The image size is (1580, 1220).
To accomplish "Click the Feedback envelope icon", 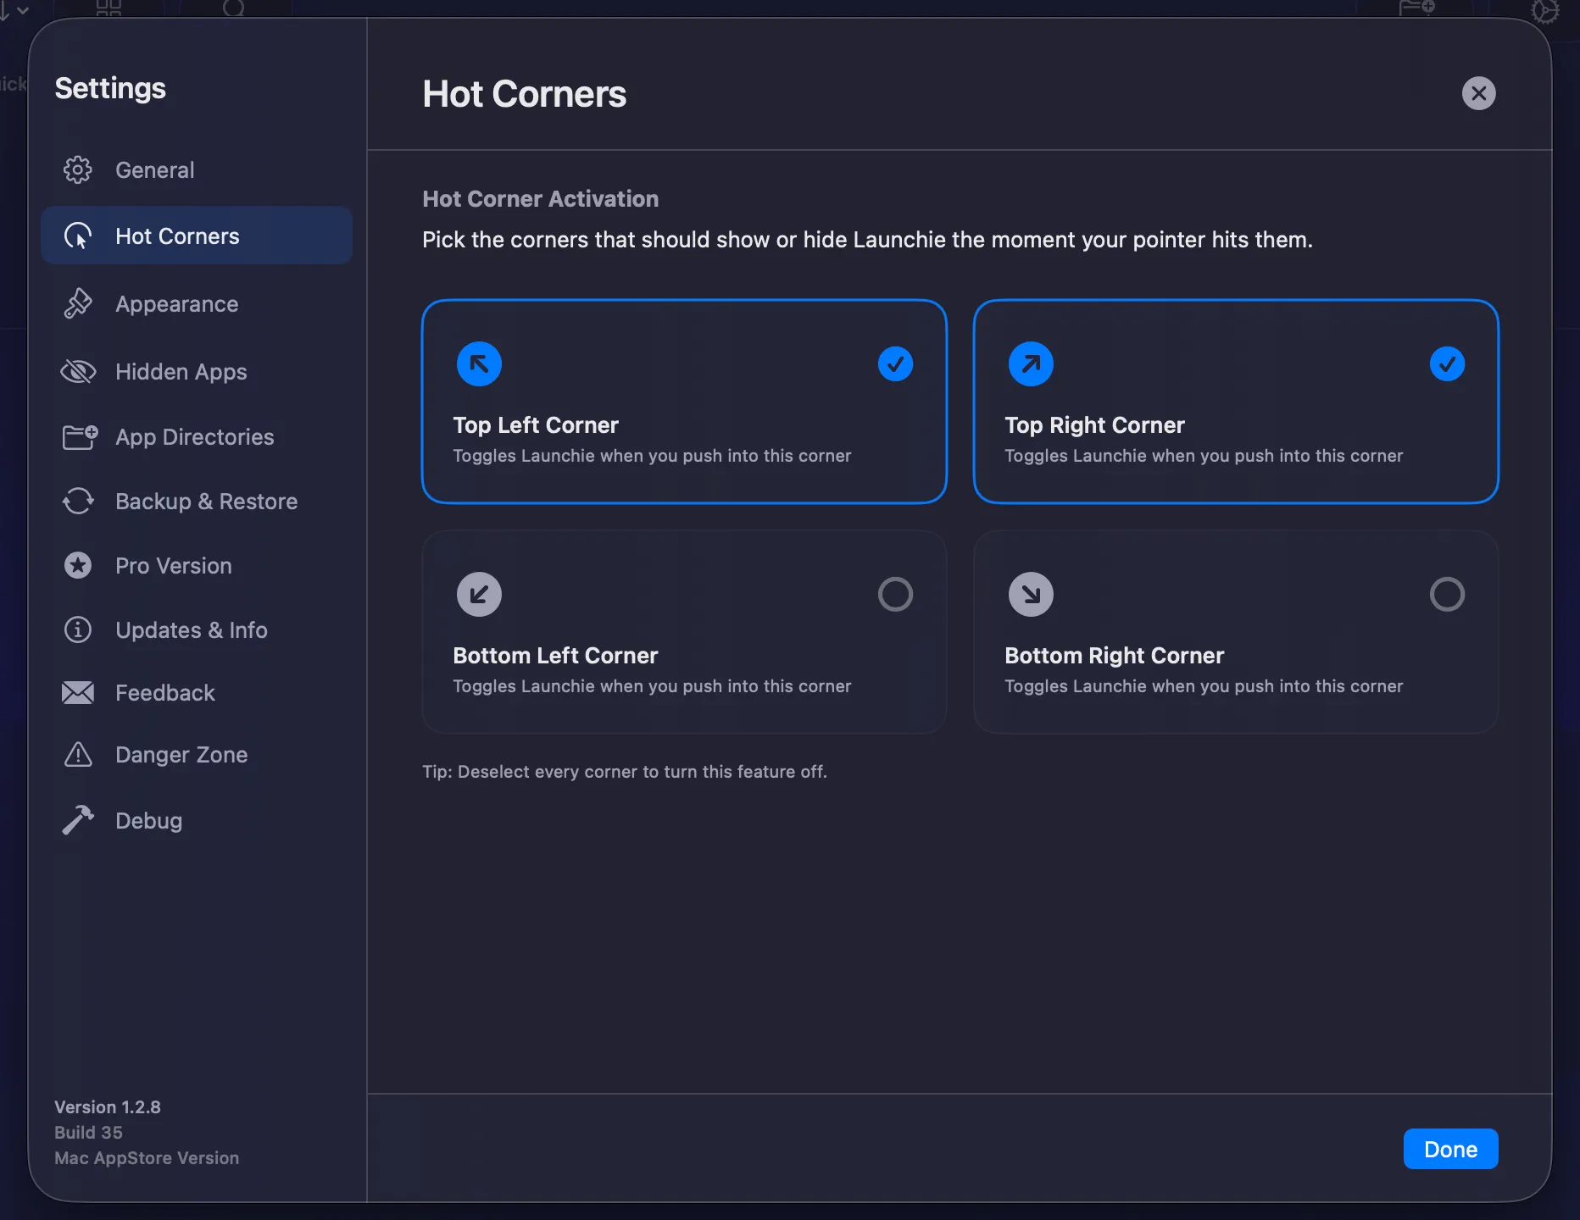I will tap(78, 693).
